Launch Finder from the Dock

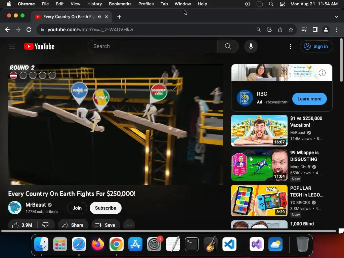click(41, 244)
